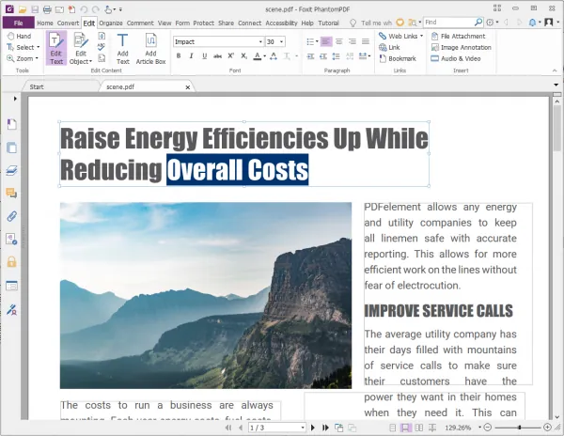Increase the indent of the paragraph
This screenshot has height=436, width=564.
311,56
